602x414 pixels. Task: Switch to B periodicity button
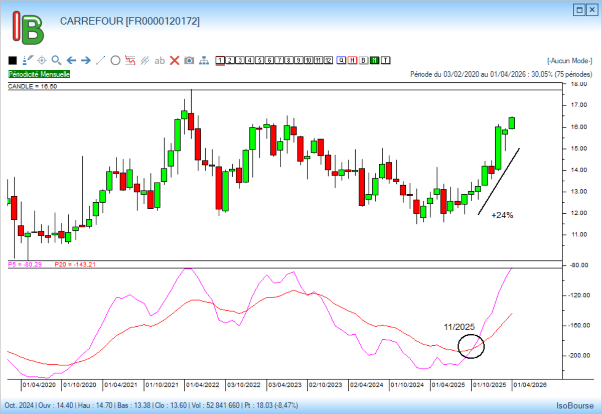363,61
